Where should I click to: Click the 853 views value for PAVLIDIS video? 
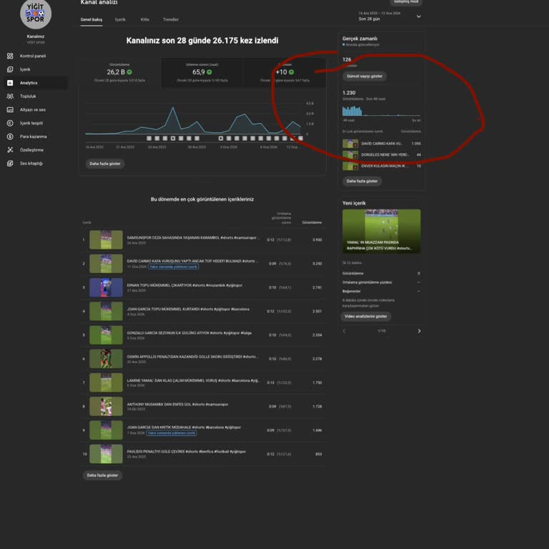coord(319,454)
